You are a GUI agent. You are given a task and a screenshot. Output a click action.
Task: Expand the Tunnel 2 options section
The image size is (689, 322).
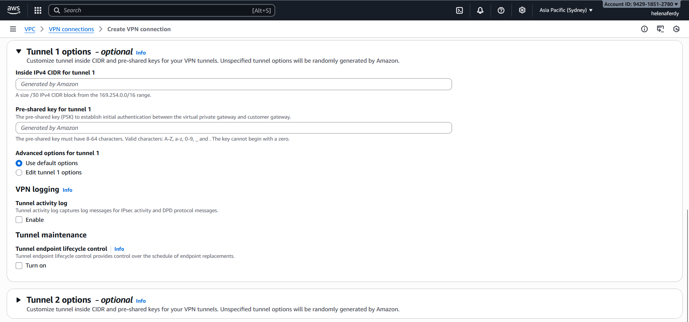19,300
